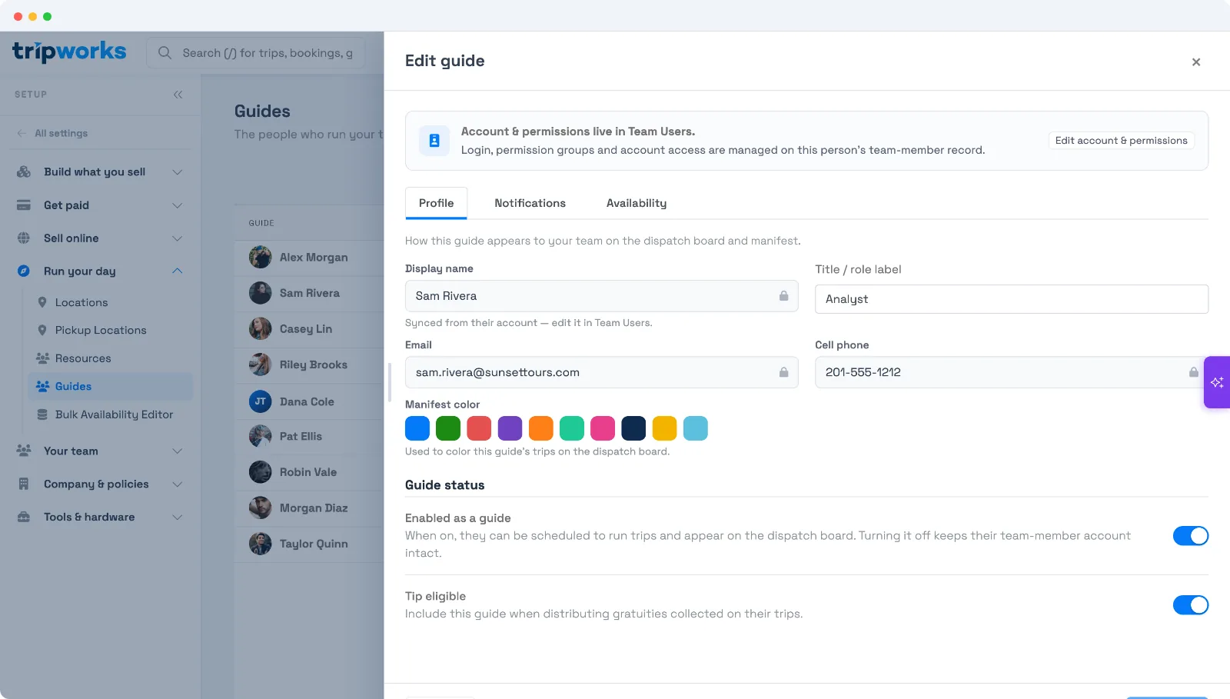
Task: Pick the teal green manifest color
Action: click(x=572, y=428)
